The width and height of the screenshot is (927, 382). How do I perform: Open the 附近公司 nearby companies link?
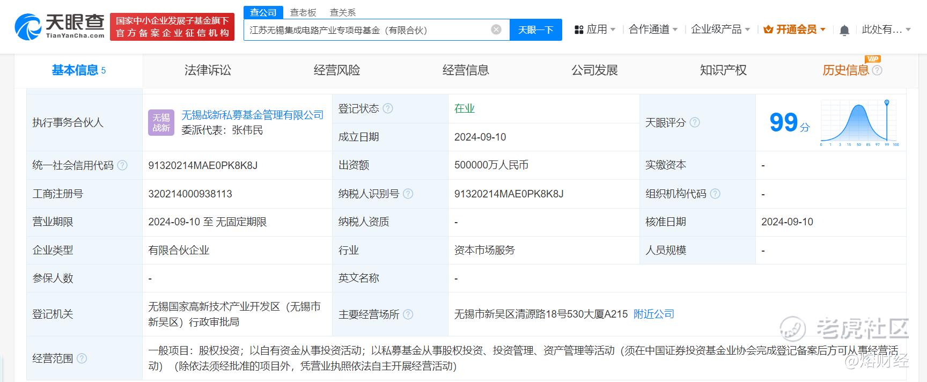tap(654, 314)
